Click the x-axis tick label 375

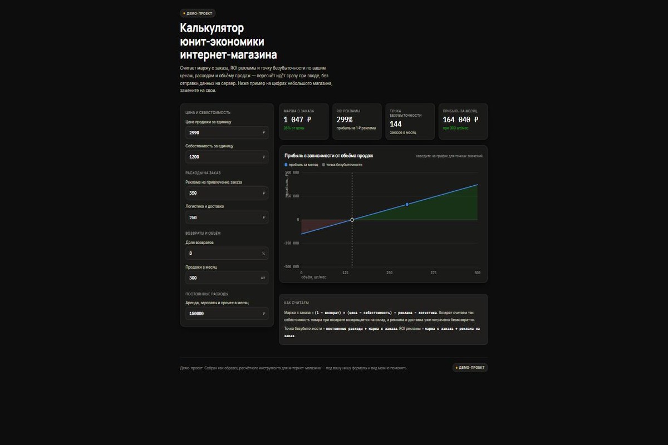[x=434, y=273]
